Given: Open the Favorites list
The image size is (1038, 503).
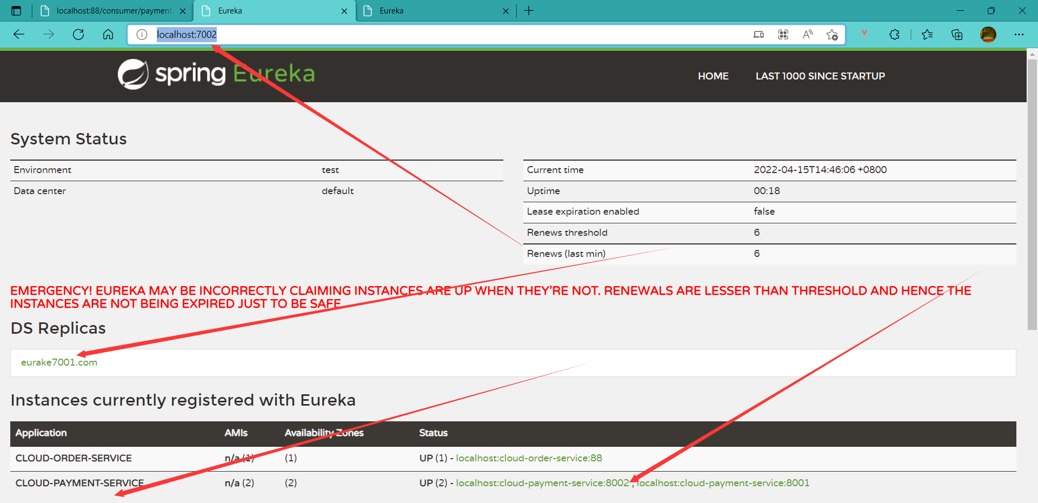Looking at the screenshot, I should click(x=927, y=35).
